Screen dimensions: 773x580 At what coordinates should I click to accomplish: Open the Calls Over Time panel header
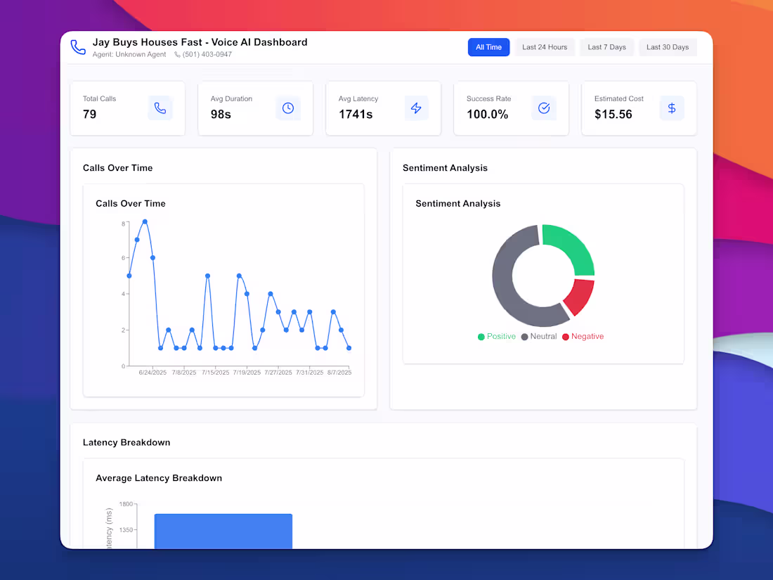(117, 168)
